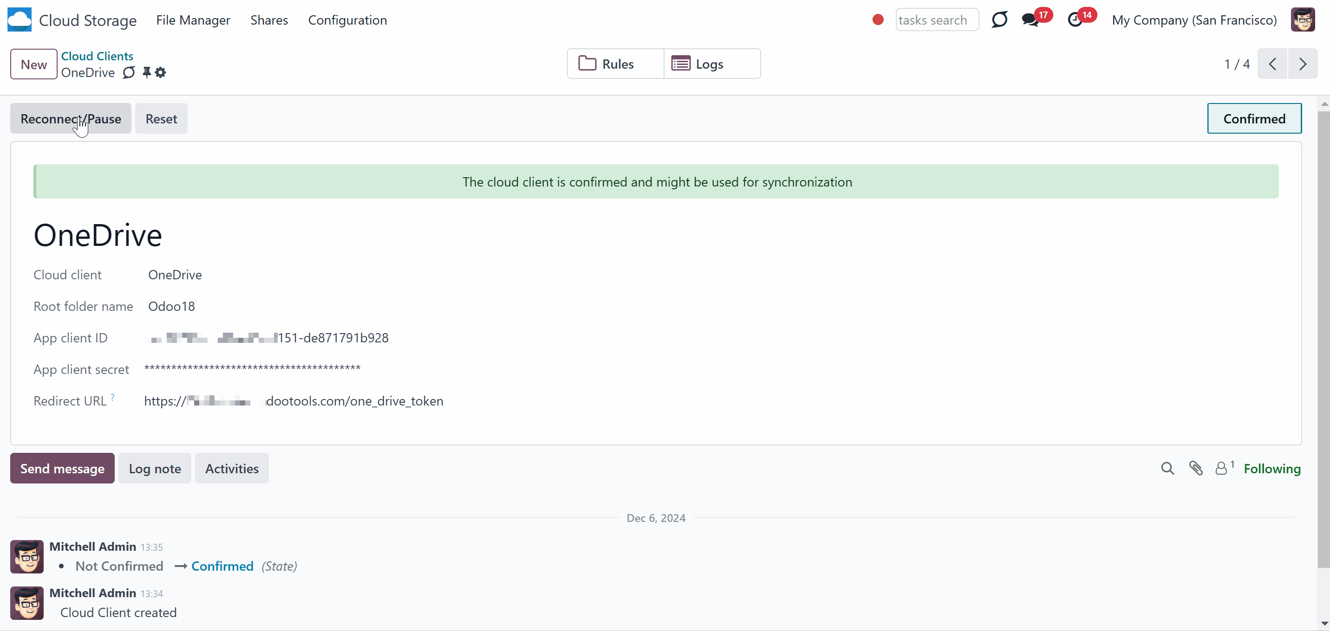Click the OneDrive breadcrumb name text

coord(88,72)
